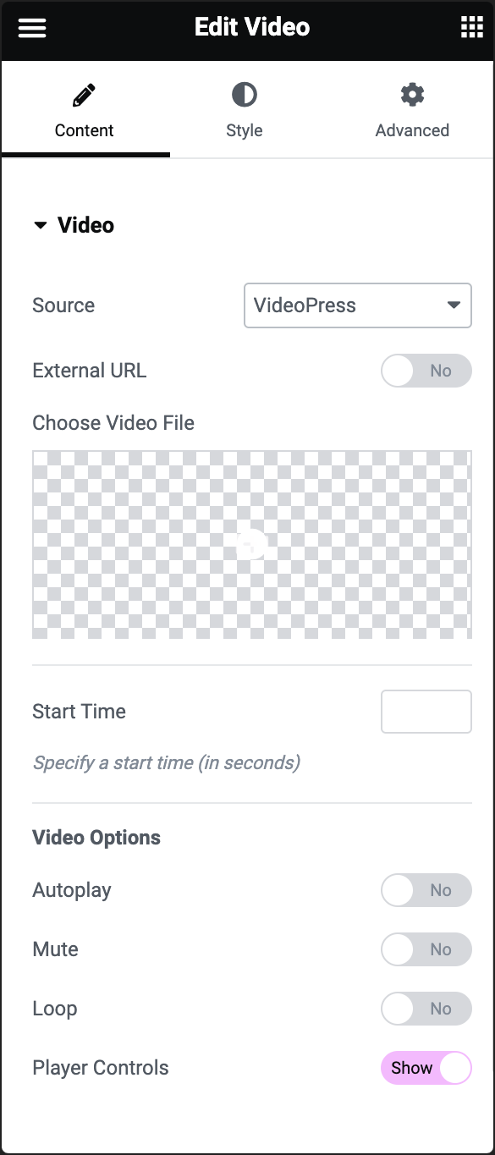The width and height of the screenshot is (495, 1155).
Task: Hide the Player Controls
Action: click(x=426, y=1068)
